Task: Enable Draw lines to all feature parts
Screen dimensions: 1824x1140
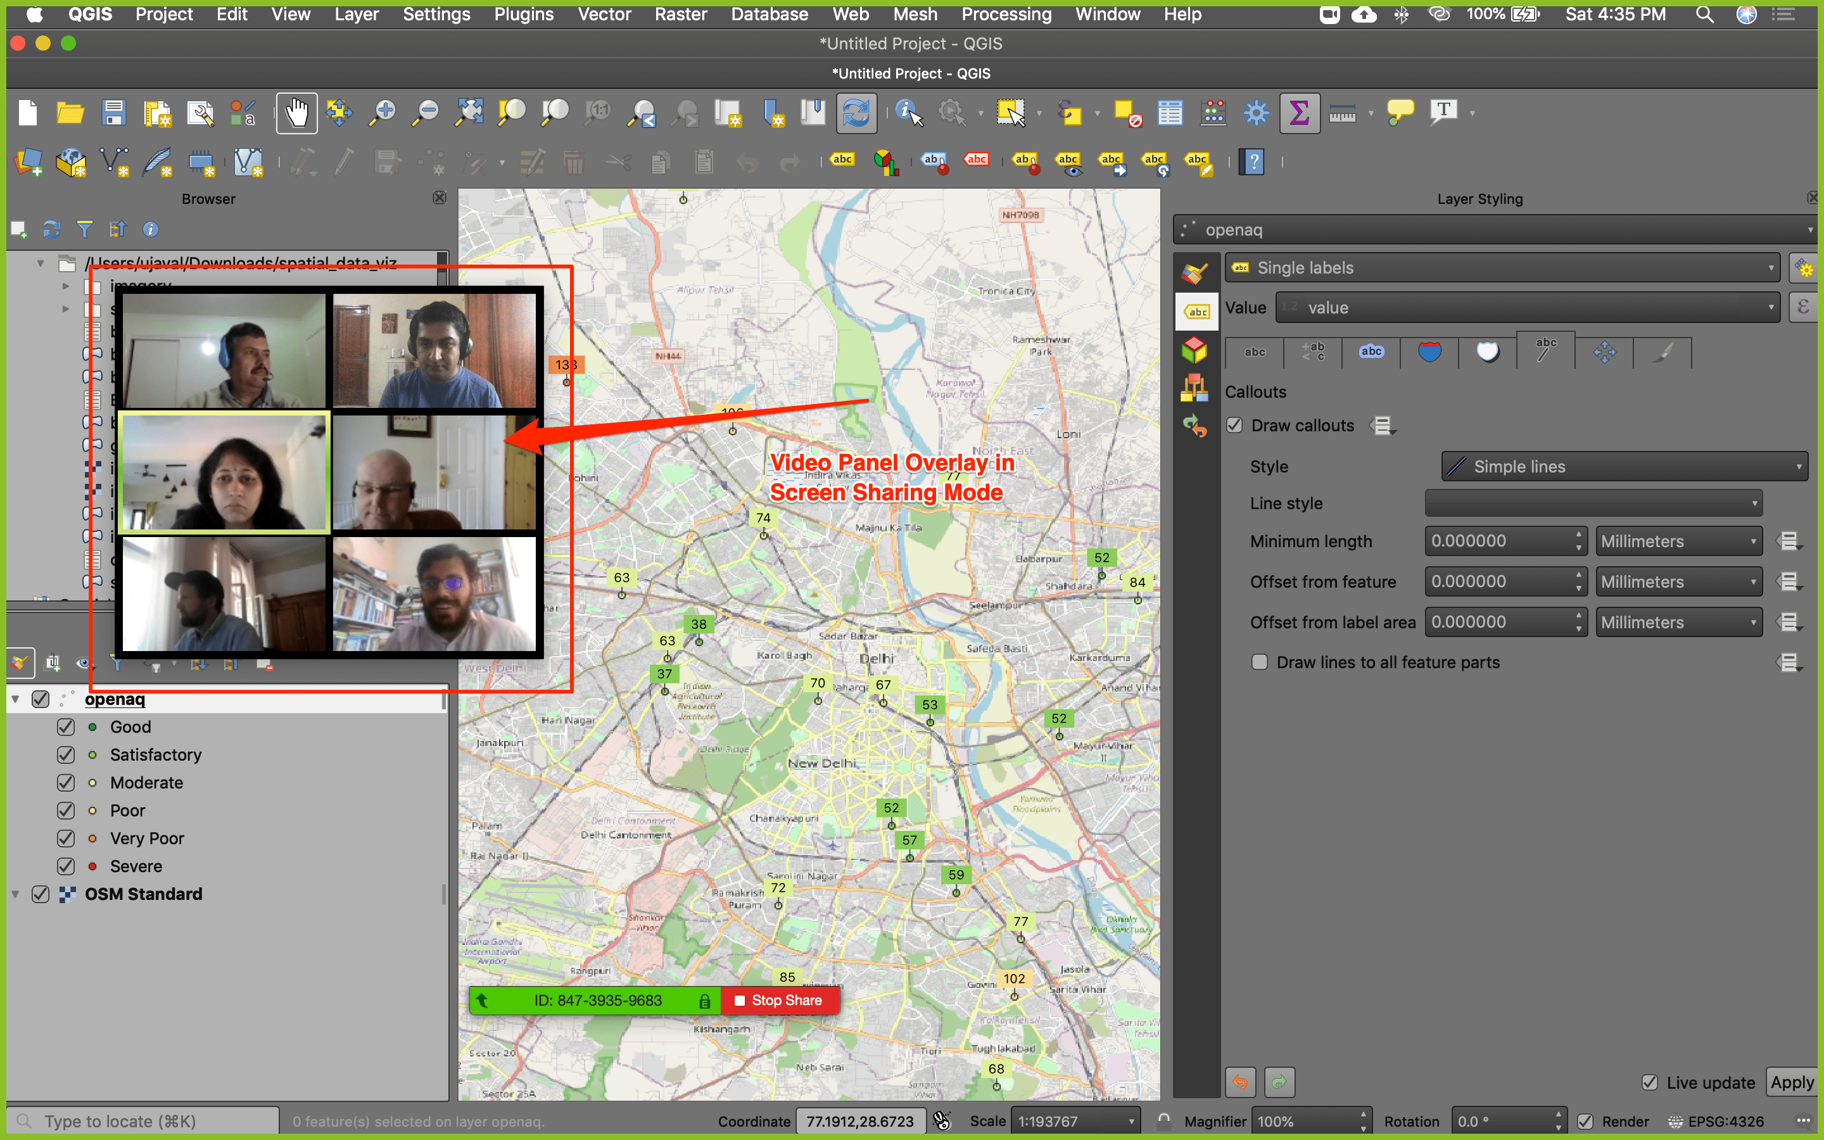Action: [x=1261, y=662]
